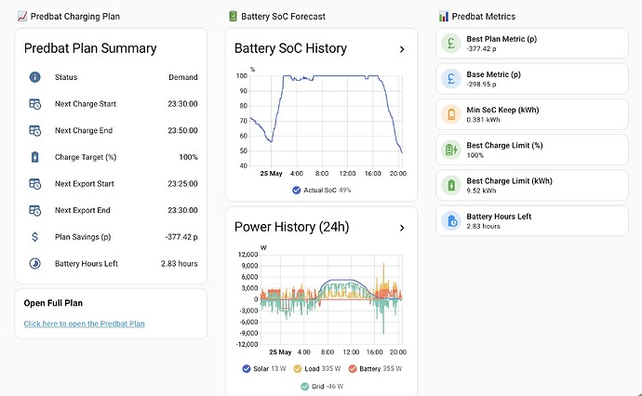Click the chart icon beside Predbat Charging Plan
Viewport: 642px width, 396px height.
(22, 17)
